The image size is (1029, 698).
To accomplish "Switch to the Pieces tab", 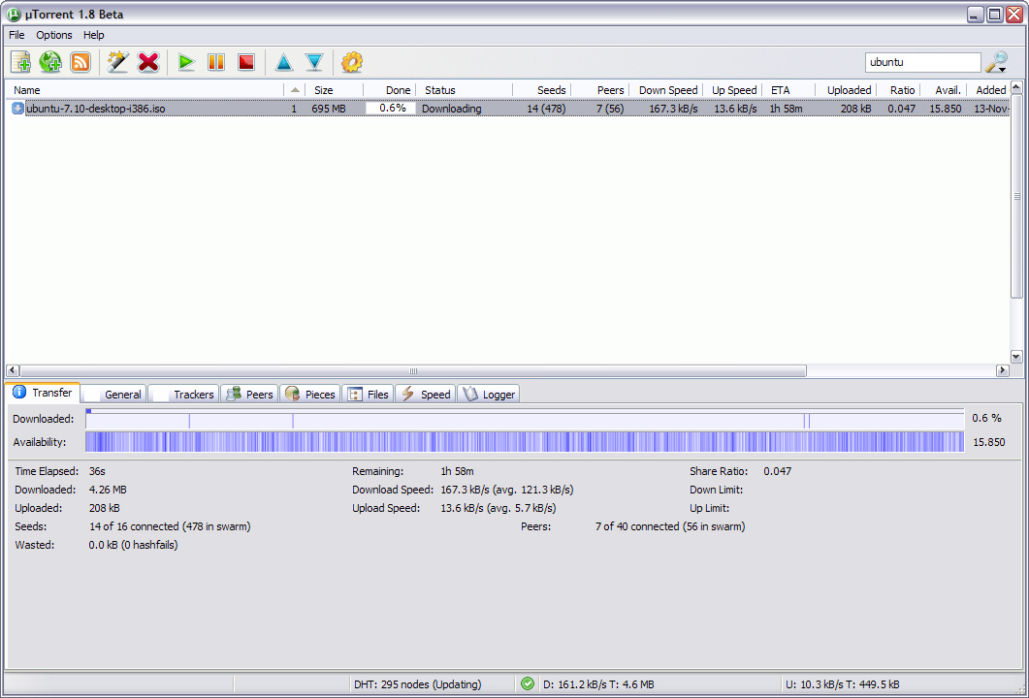I will [309, 395].
